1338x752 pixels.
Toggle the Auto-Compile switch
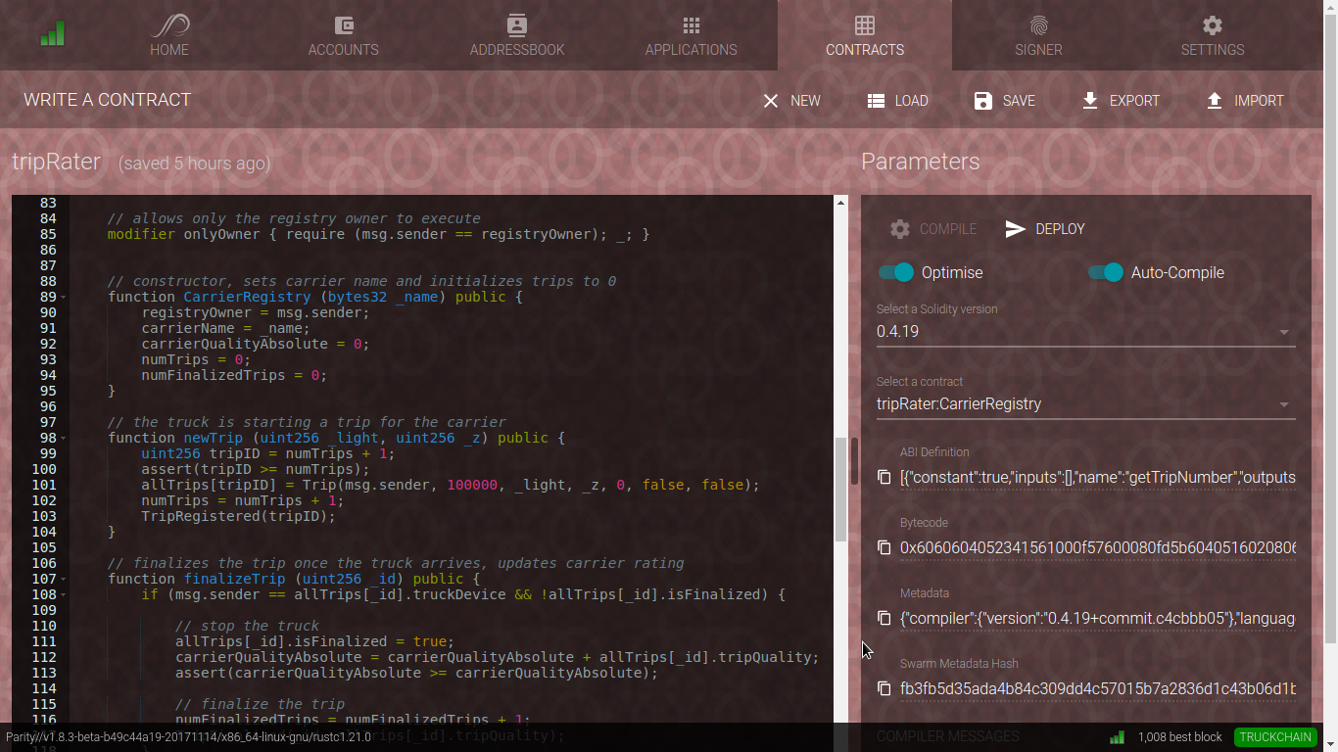click(x=1106, y=272)
